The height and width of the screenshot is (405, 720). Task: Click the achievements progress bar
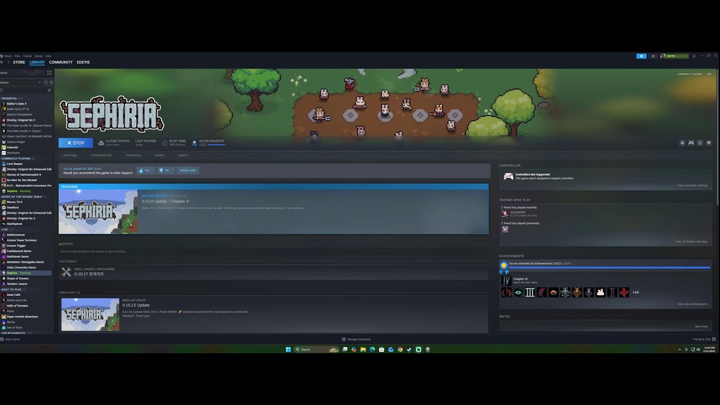609,268
